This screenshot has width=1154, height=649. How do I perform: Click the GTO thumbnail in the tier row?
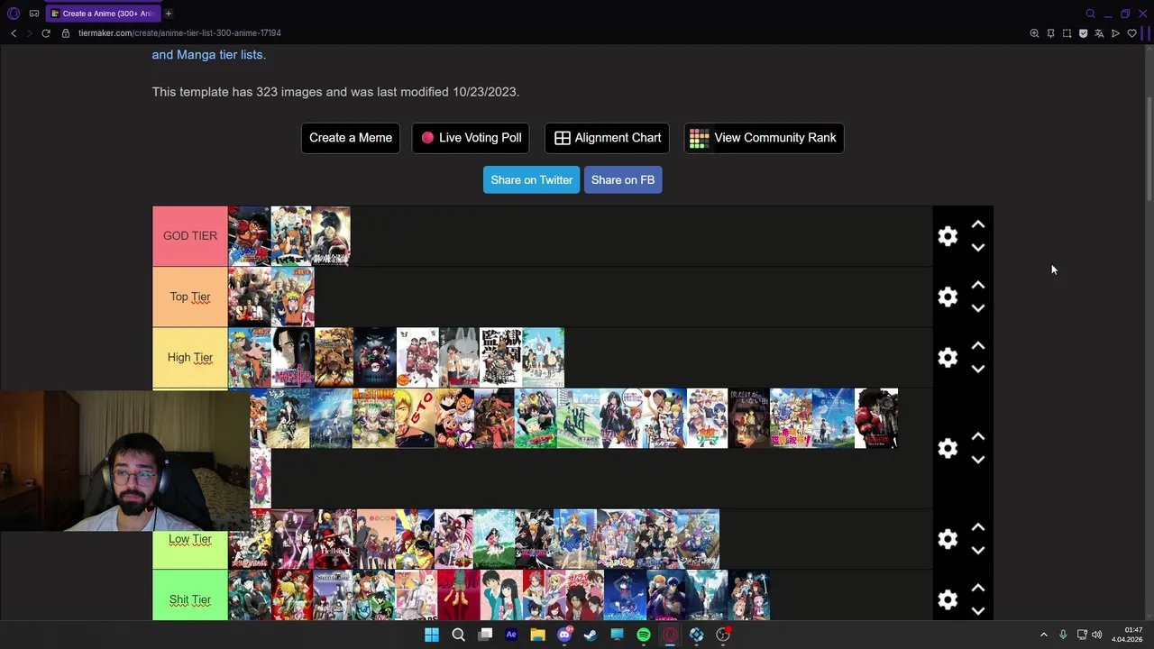(416, 418)
